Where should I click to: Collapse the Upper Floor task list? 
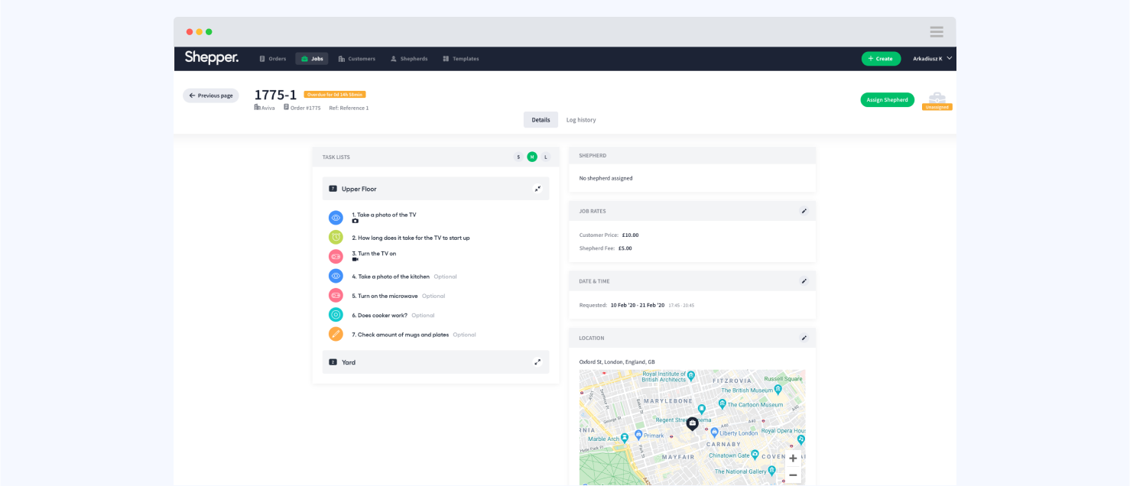click(x=537, y=188)
